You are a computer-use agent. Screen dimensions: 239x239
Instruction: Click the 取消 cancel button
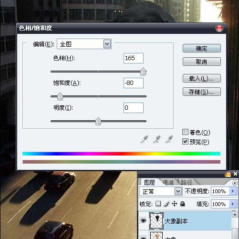point(202,62)
